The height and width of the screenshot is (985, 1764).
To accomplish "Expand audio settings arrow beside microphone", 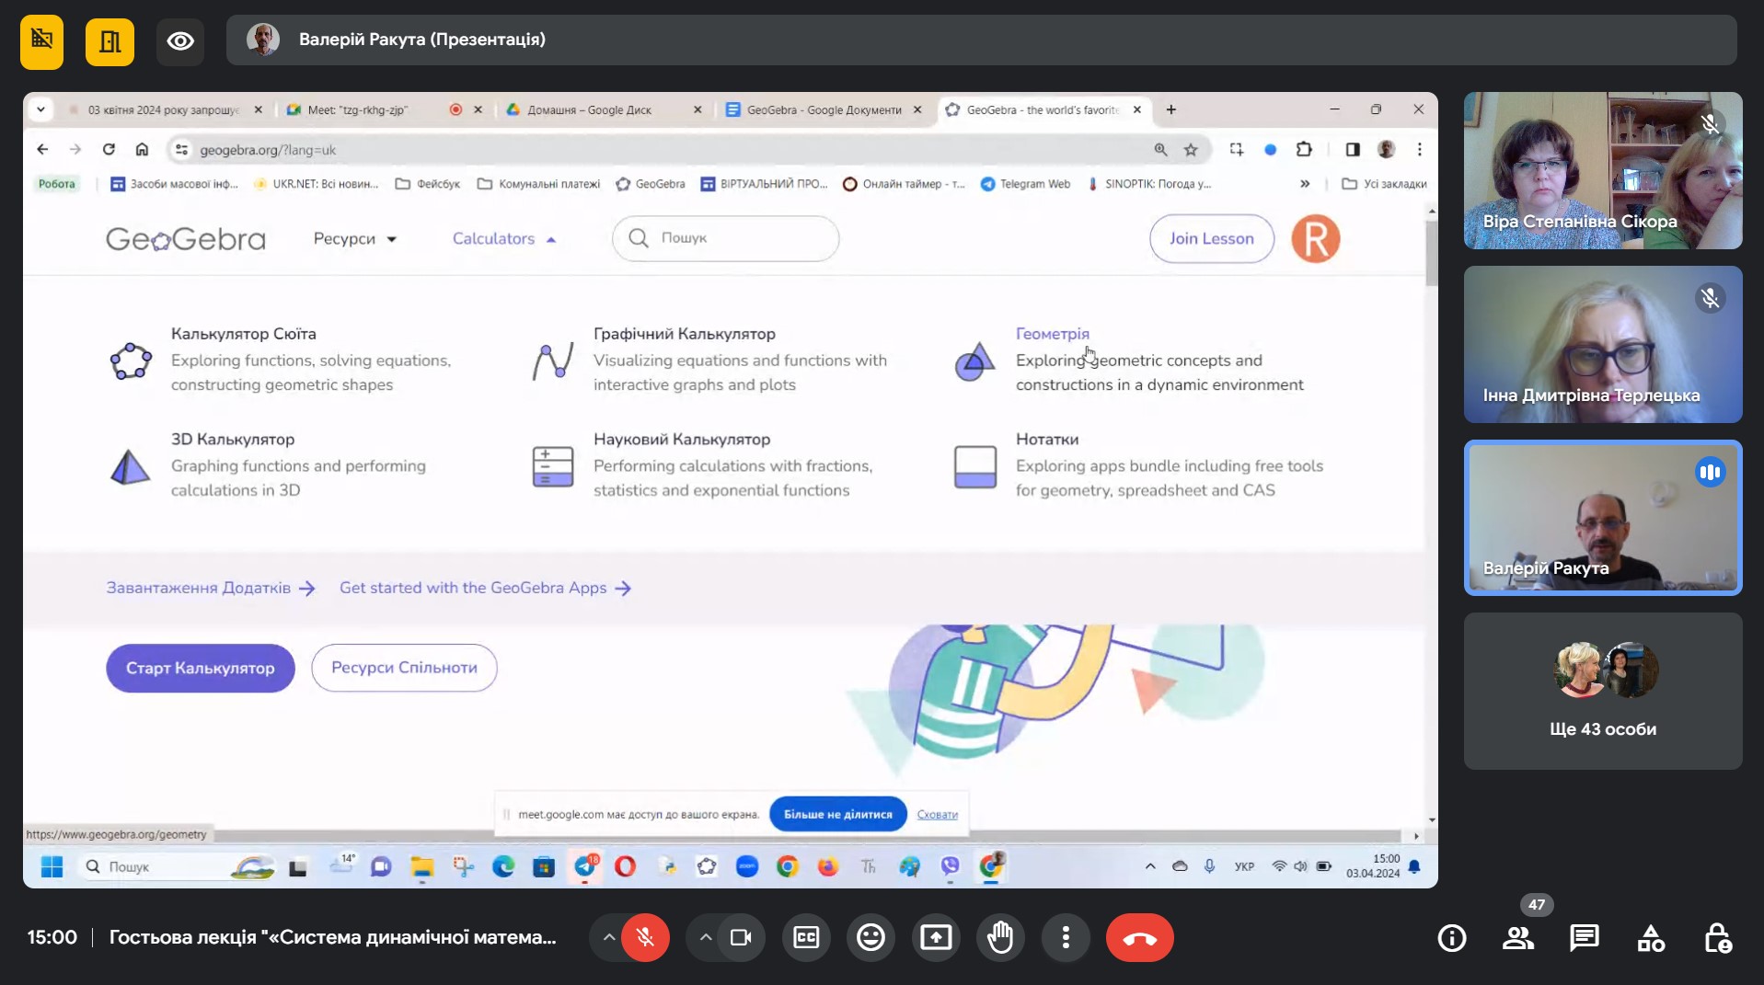I will pyautogui.click(x=608, y=938).
